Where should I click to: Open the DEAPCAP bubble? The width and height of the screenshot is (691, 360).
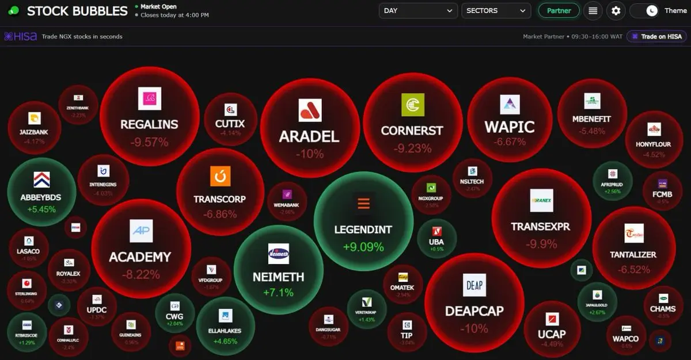(474, 302)
